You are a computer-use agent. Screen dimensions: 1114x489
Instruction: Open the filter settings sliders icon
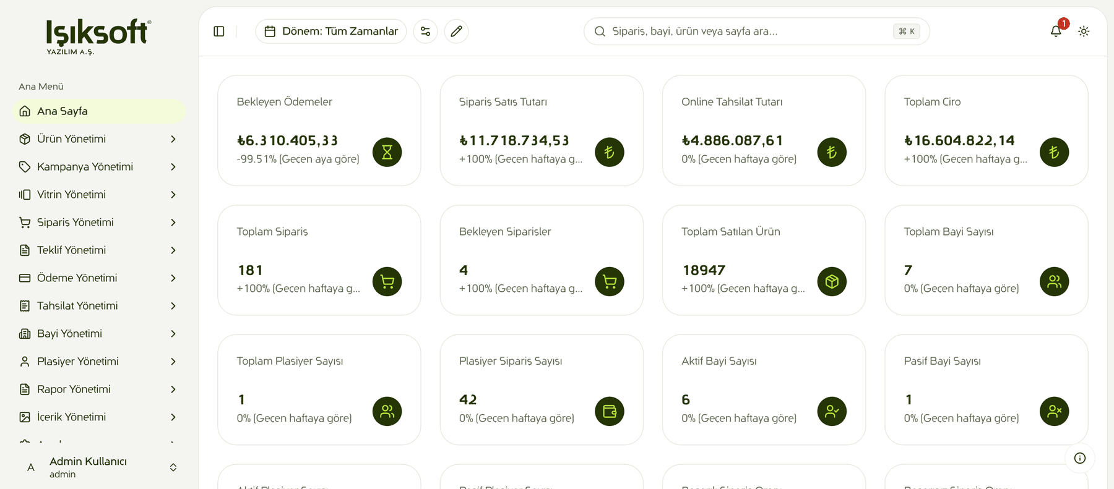coord(426,32)
